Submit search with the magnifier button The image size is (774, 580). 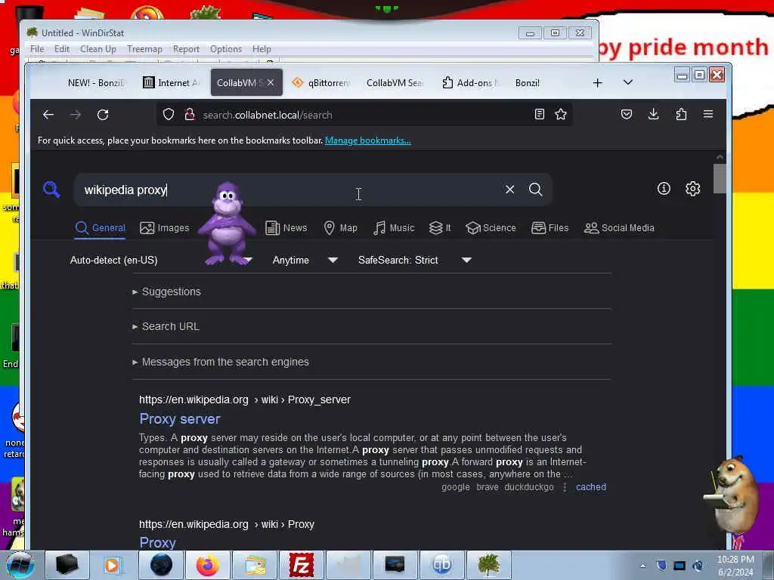[536, 190]
